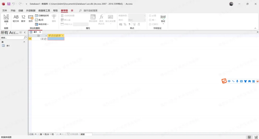Open navigation pane category menu circle arrow
Screen dimensions: 259x139
[x=21, y=32]
